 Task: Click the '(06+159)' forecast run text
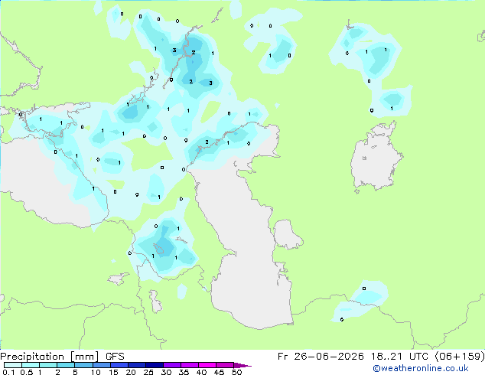(460, 357)
